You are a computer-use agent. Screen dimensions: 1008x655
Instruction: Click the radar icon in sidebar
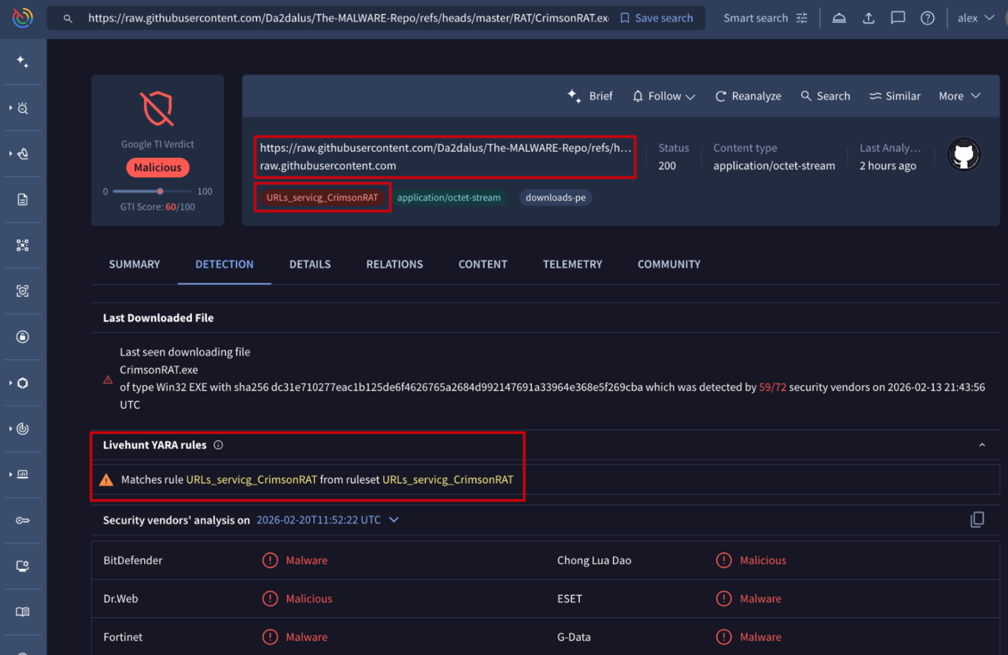tap(23, 429)
